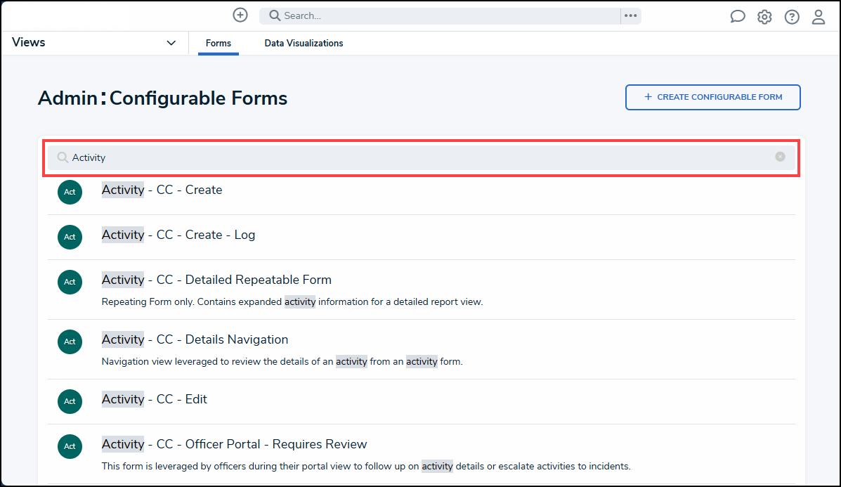Image resolution: width=841 pixels, height=487 pixels.
Task: Click the magnifier icon in forms filter
Action: [63, 157]
